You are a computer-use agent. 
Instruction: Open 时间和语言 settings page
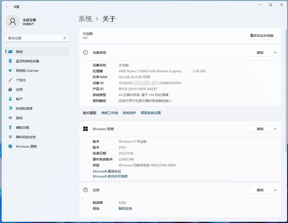click(37, 109)
